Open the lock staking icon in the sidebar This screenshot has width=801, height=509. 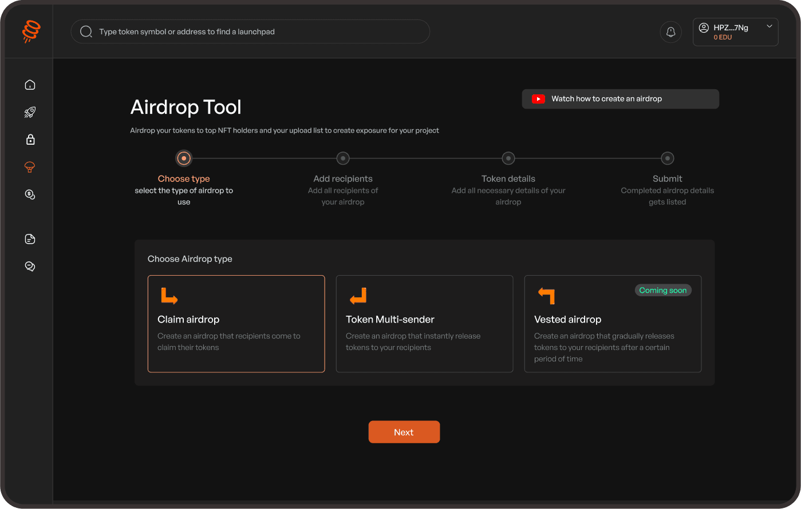click(x=30, y=139)
